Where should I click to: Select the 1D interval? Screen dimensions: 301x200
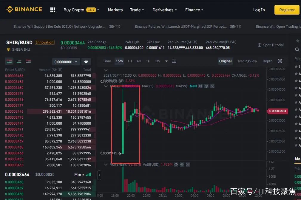click(148, 61)
